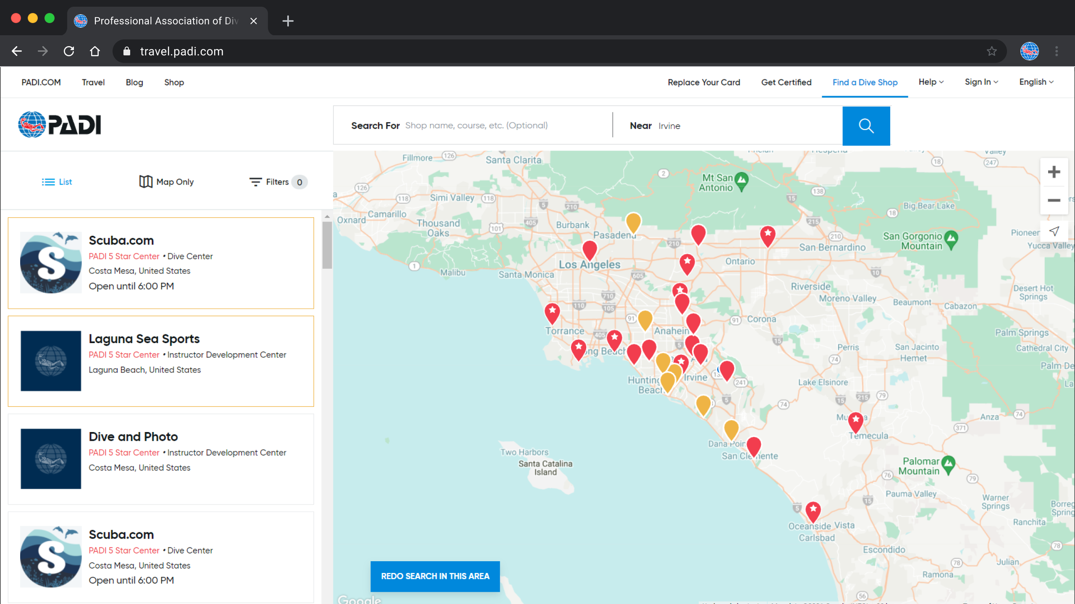Open the Get Certified menu item
Screen dimensions: 1075x604
786,83
